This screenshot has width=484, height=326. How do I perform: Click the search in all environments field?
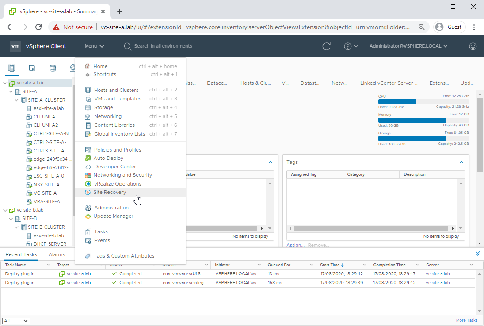(x=163, y=46)
